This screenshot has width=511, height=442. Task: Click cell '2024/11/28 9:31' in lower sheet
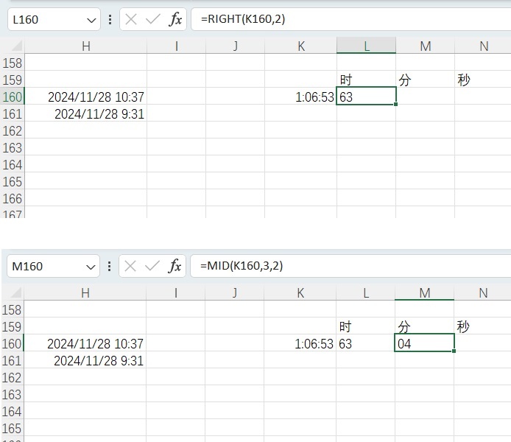[85, 360]
